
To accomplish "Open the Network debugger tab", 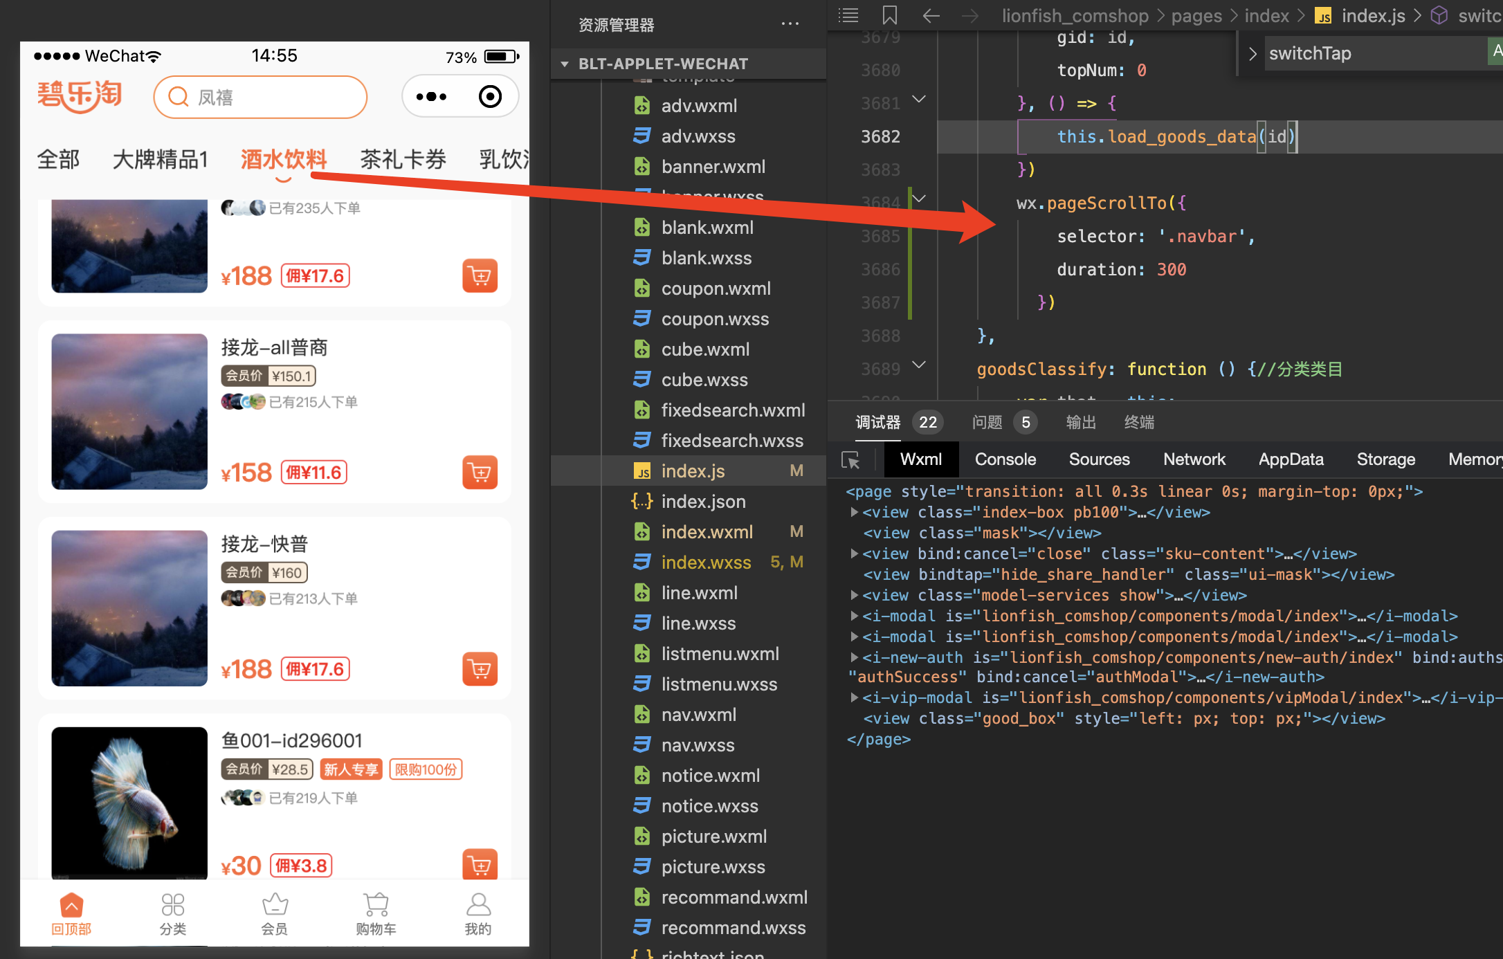I will coord(1194,459).
